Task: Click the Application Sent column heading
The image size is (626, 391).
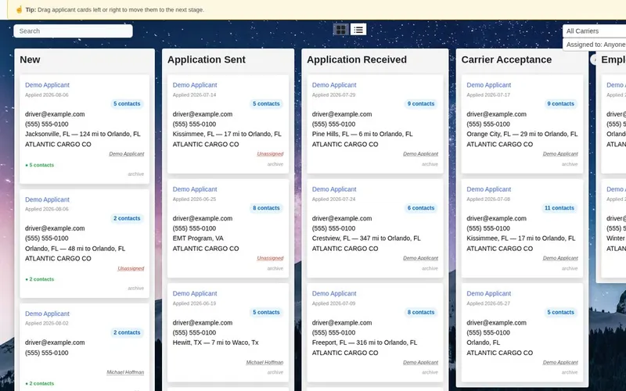Action: 207,59
